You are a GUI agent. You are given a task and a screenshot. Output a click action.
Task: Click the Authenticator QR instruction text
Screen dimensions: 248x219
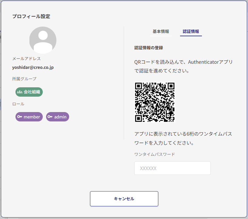pos(183,66)
